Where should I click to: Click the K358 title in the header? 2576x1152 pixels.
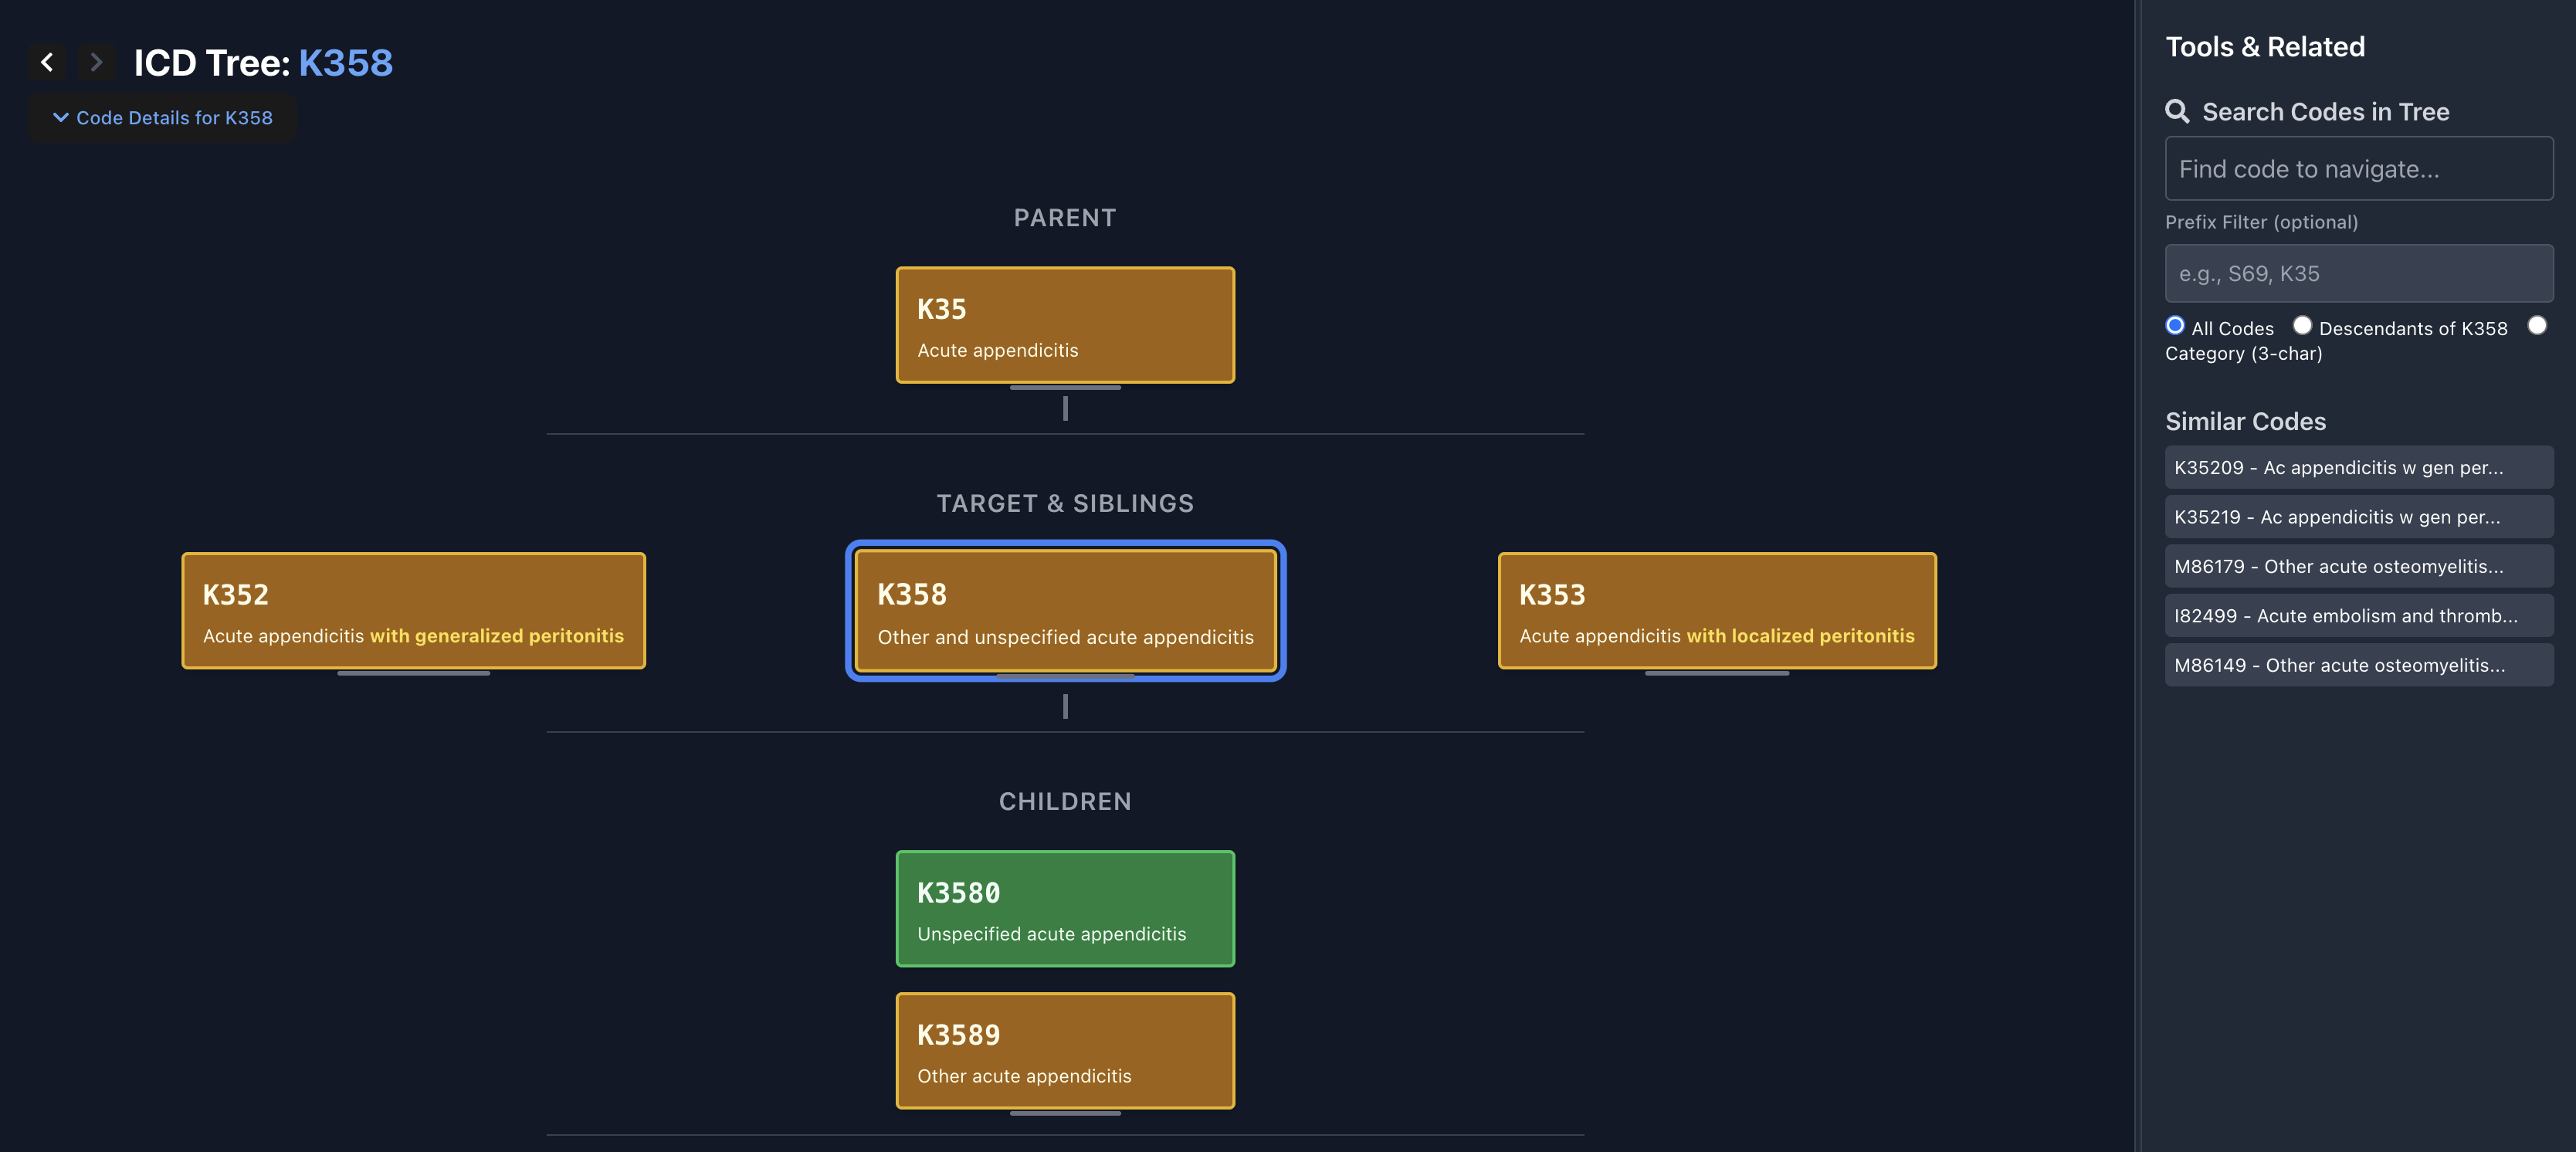pos(345,62)
